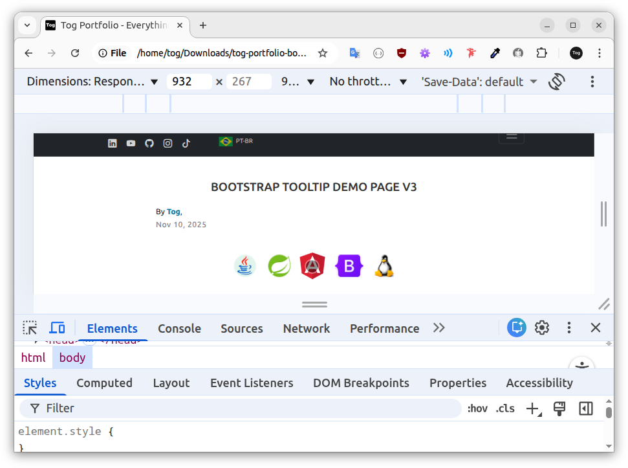Open the Dimensions Responsive dropdown
This screenshot has width=628, height=468.
[x=92, y=82]
